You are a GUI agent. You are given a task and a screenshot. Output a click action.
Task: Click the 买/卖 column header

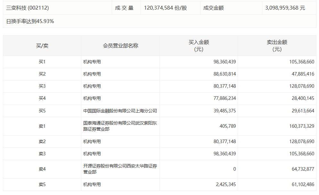pyautogui.click(x=41, y=45)
